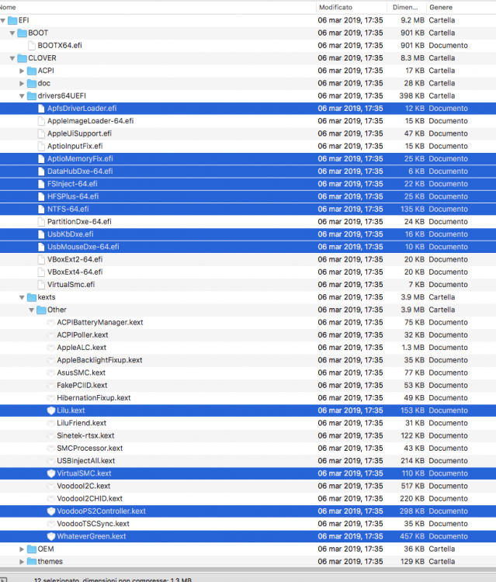Click the WhateverGreen.kext shield icon
Screen dimensions: 496x582
coord(51,536)
